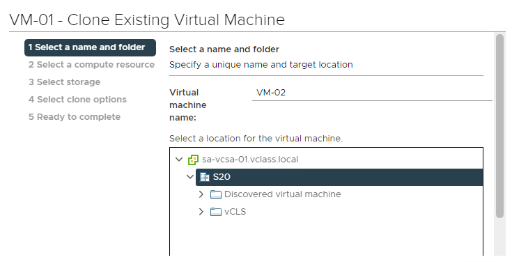Image resolution: width=512 pixels, height=262 pixels.
Task: Click the 'Select a location for the virtual machine.' text
Action: tap(256, 139)
